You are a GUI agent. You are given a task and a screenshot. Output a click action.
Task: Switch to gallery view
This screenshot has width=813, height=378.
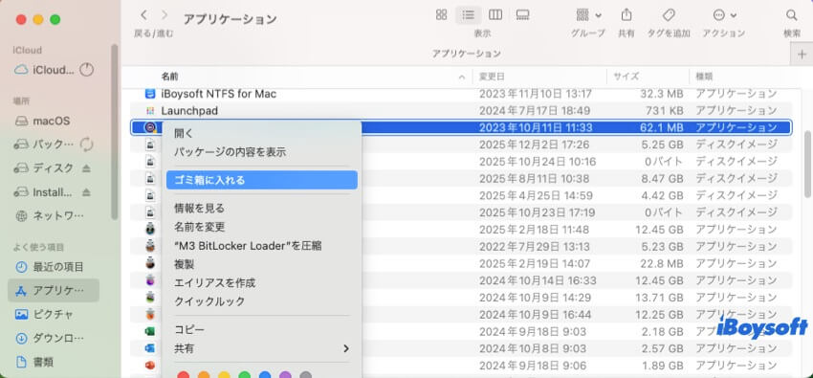[522, 15]
